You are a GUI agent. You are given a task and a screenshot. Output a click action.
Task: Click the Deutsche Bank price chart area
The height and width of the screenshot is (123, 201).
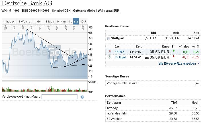click(44, 51)
